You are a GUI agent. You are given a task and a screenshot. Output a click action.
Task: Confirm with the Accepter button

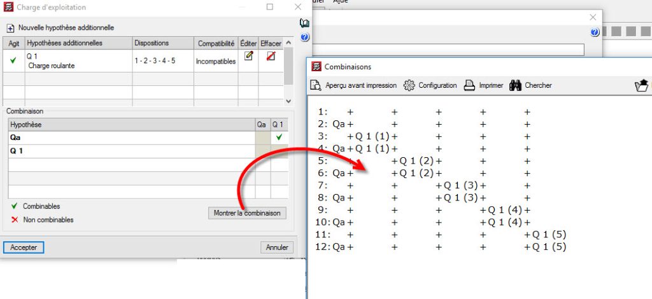tap(24, 247)
